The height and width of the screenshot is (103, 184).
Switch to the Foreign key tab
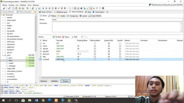[x=72, y=16]
